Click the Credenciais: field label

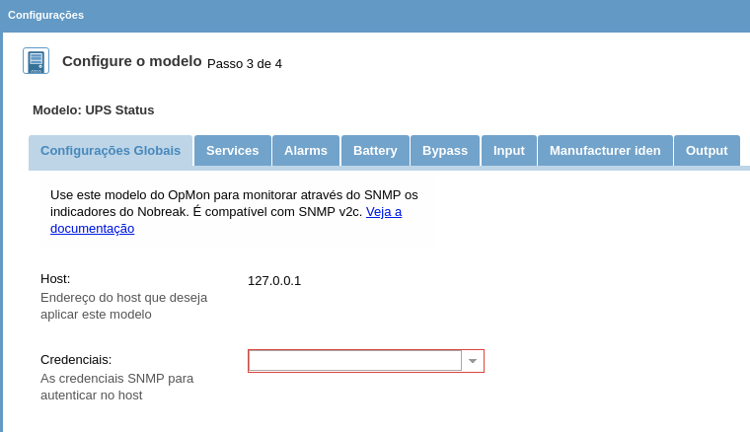pyautogui.click(x=76, y=360)
